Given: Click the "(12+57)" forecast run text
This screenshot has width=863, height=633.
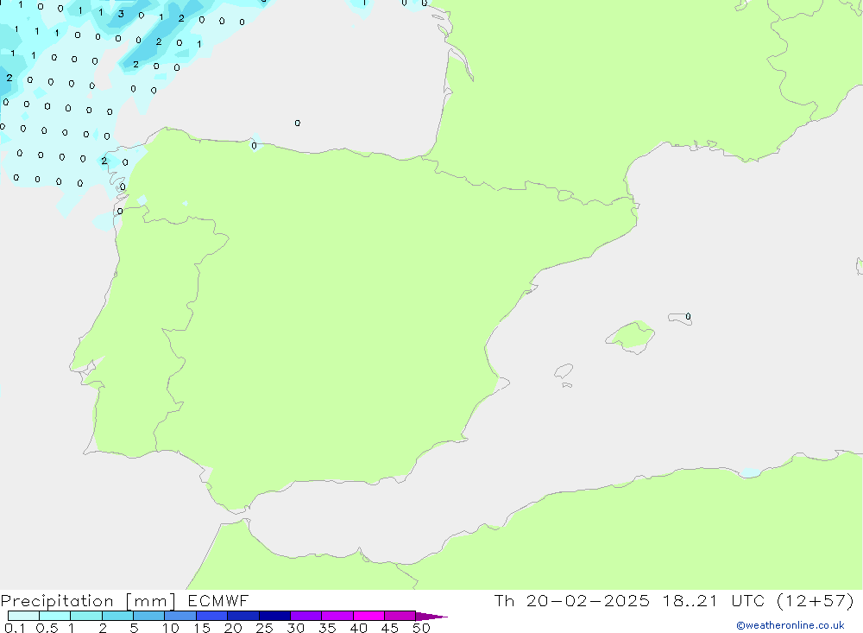Looking at the screenshot, I should tap(816, 600).
